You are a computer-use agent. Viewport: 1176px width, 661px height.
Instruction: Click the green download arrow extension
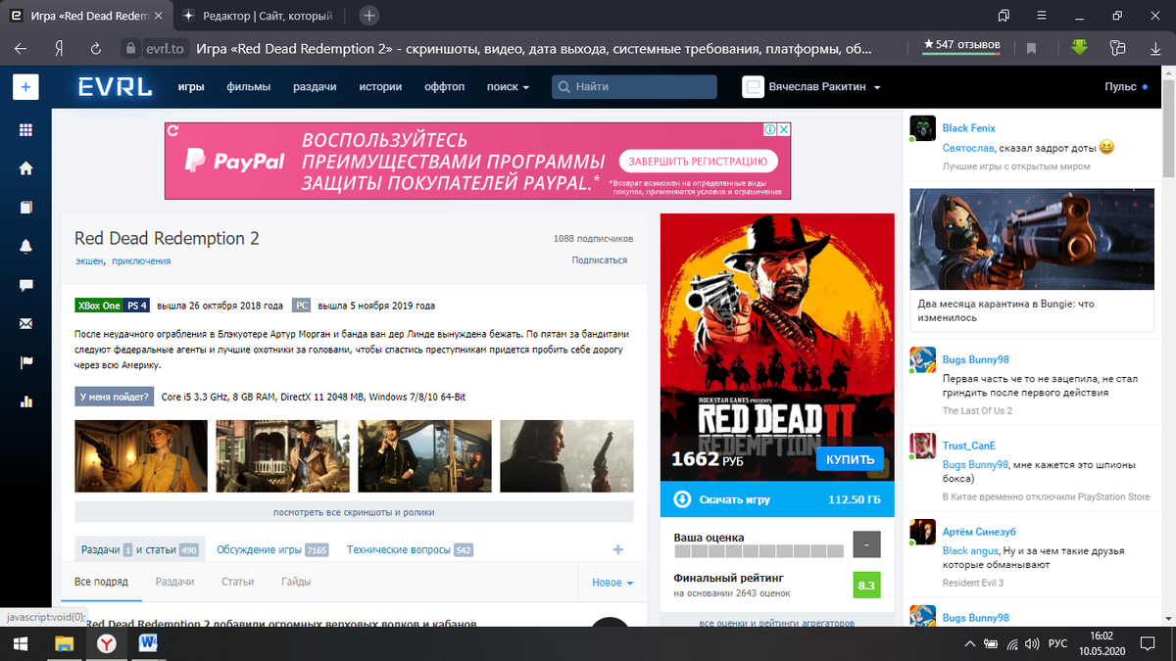click(x=1079, y=47)
